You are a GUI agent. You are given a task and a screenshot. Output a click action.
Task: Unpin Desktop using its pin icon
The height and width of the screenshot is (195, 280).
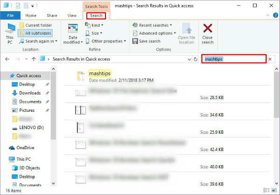tap(47, 84)
